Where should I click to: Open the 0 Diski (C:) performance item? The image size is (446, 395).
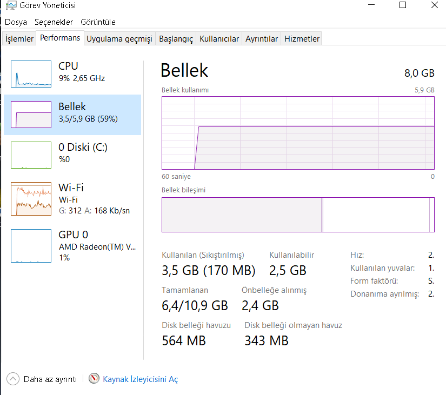coord(72,155)
